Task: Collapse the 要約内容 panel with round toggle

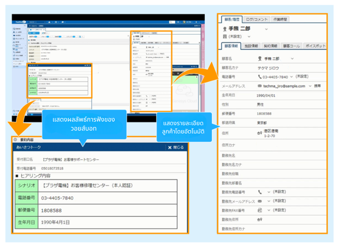Action: click(x=15, y=140)
